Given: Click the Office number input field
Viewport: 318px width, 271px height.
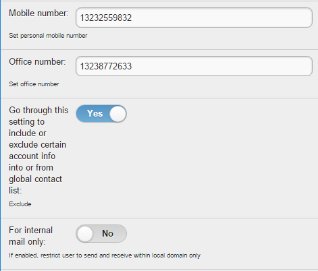Looking at the screenshot, I should [194, 66].
